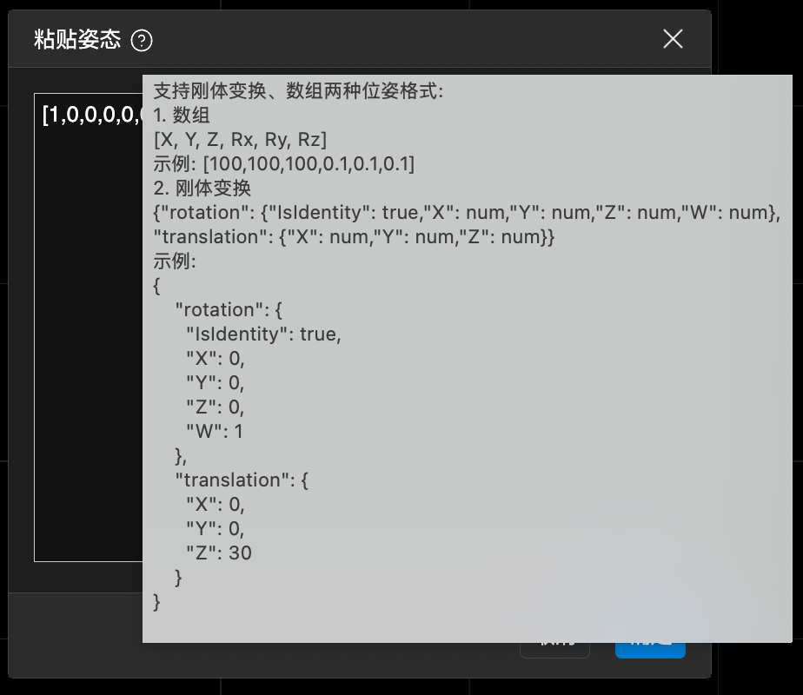This screenshot has width=803, height=695.
Task: Click the 粘贴姿态 dialog title
Action: 77,40
